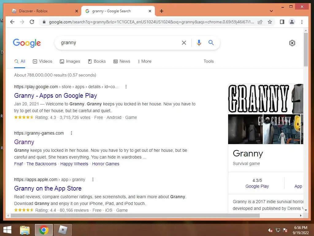Click the scroll left arrow

8,215
